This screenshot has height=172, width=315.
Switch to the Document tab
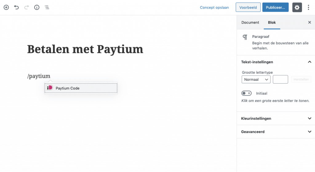point(250,22)
